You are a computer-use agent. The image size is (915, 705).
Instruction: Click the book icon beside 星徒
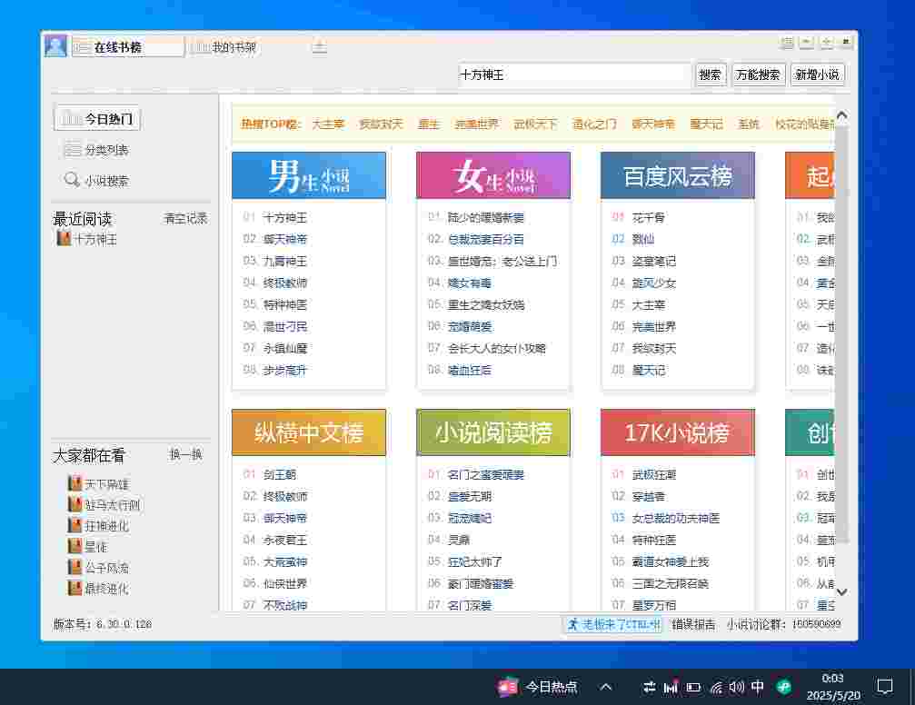point(75,546)
